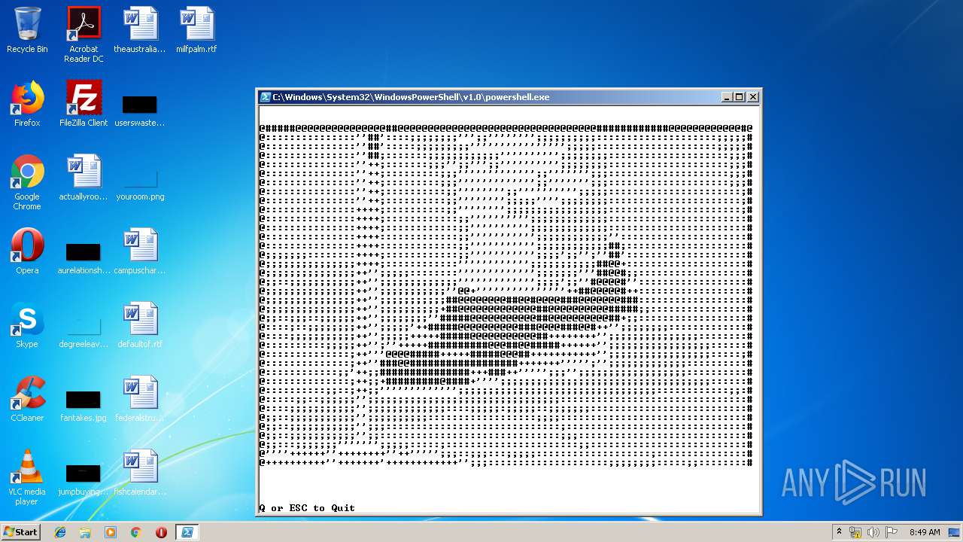Open the Windows Start menu

(20, 532)
